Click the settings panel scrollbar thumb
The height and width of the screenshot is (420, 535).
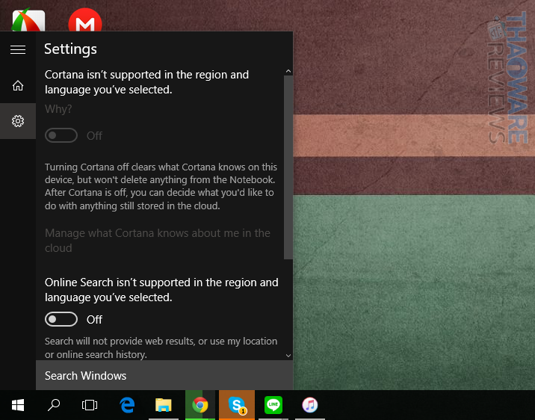point(288,167)
